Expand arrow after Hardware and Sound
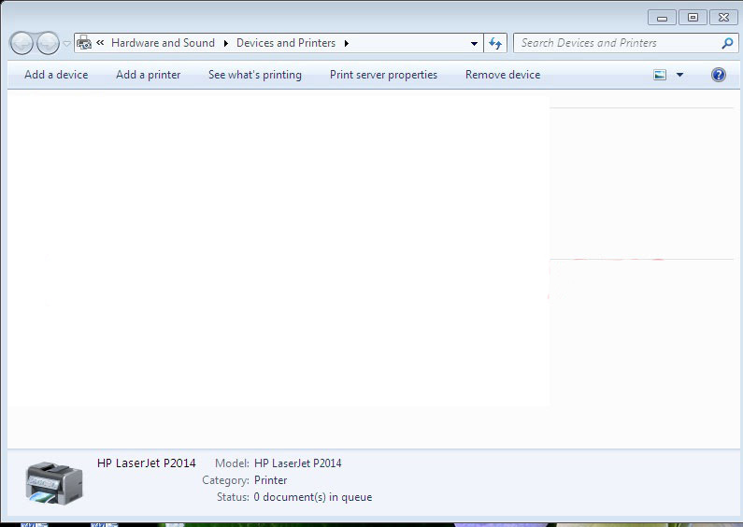 click(225, 43)
